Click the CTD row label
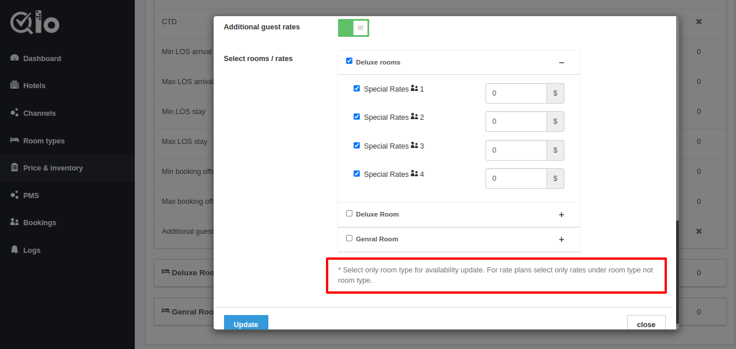The image size is (736, 349). pyautogui.click(x=169, y=21)
